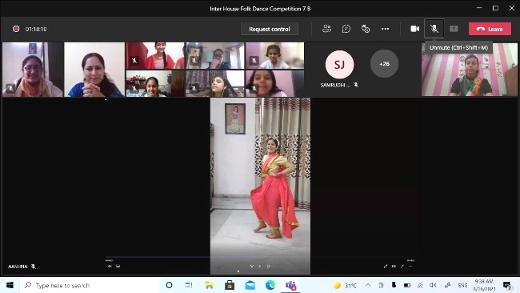This screenshot has width=520, height=293.
Task: Open the notification center icon
Action: coord(507,285)
